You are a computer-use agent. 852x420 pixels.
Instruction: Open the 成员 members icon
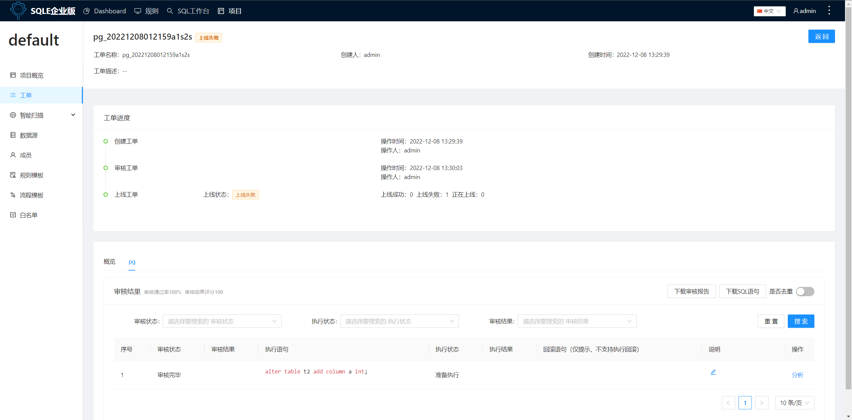(x=13, y=155)
